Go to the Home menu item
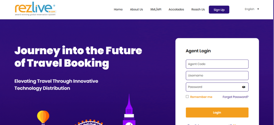The image size is (274, 125). pos(118,10)
